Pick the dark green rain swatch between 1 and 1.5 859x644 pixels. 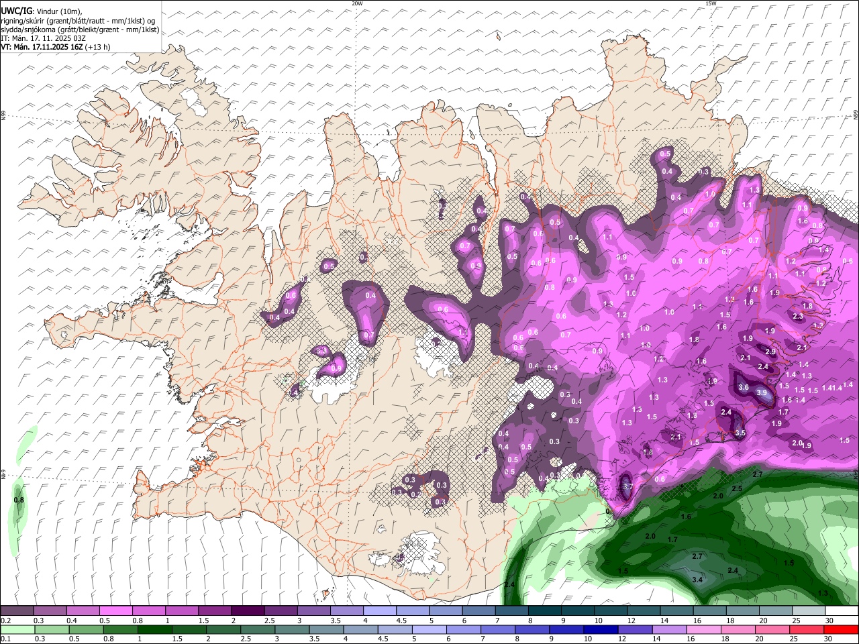click(x=154, y=630)
